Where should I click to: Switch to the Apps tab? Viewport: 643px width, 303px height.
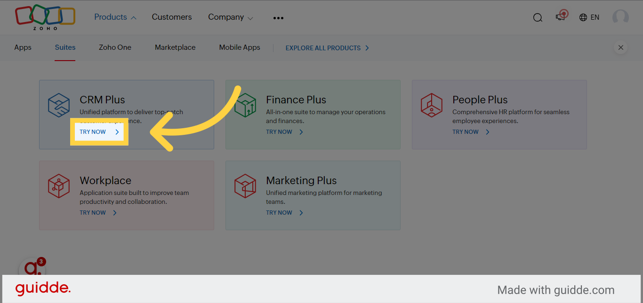point(23,47)
